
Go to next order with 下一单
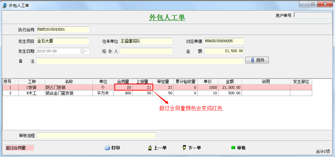click(184, 148)
